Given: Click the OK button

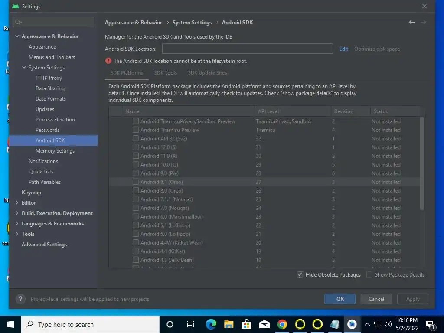Looking at the screenshot, I should pos(340,299).
